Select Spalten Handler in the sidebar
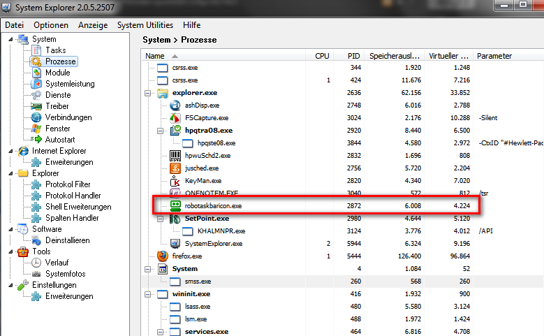 72,218
